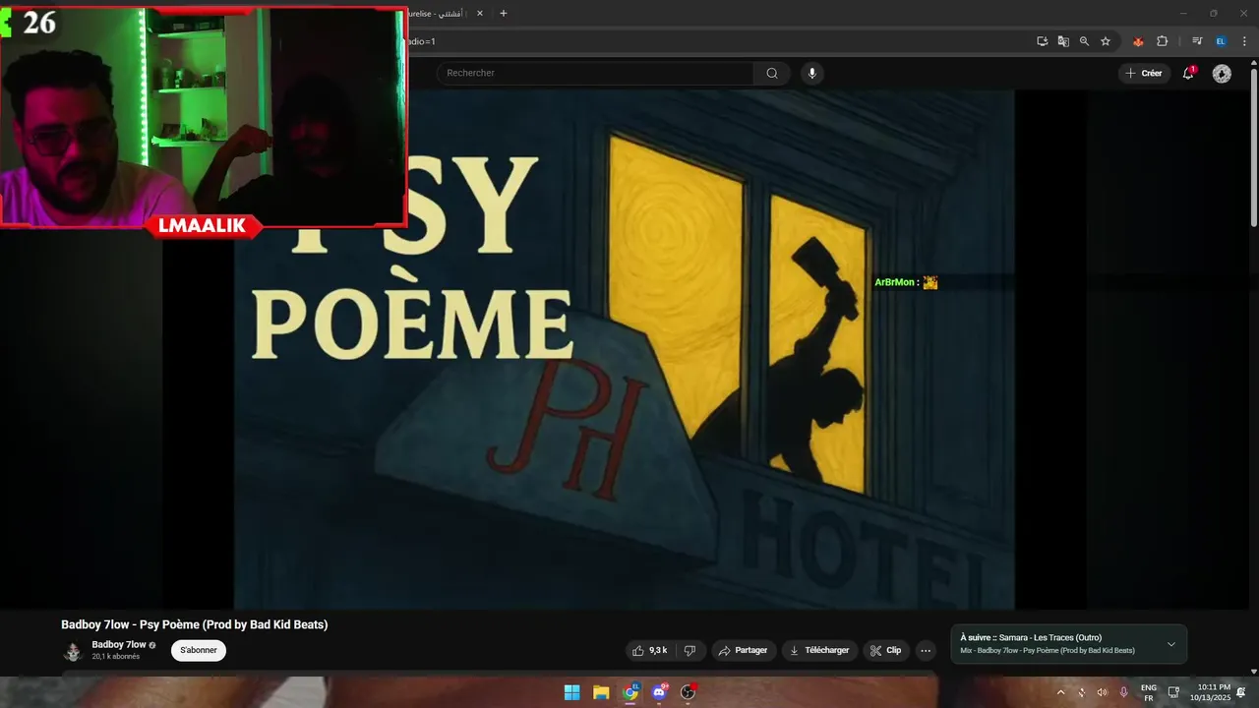Image resolution: width=1259 pixels, height=708 pixels.
Task: Click the page vertical scrollbar
Action: coord(1253,147)
